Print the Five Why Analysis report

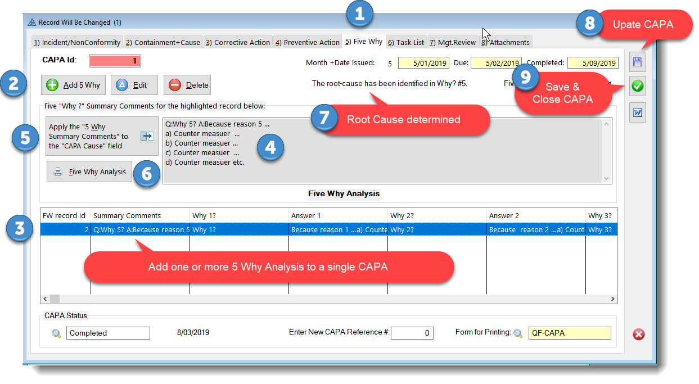pyautogui.click(x=90, y=172)
